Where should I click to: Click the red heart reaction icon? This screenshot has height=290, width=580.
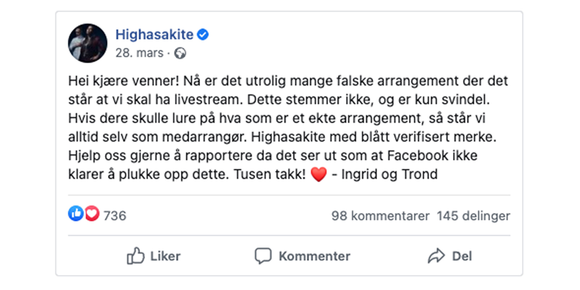(x=92, y=213)
